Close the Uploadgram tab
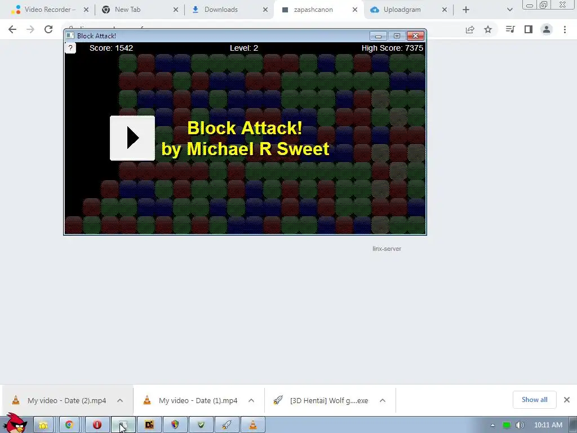The width and height of the screenshot is (577, 433). 445,10
